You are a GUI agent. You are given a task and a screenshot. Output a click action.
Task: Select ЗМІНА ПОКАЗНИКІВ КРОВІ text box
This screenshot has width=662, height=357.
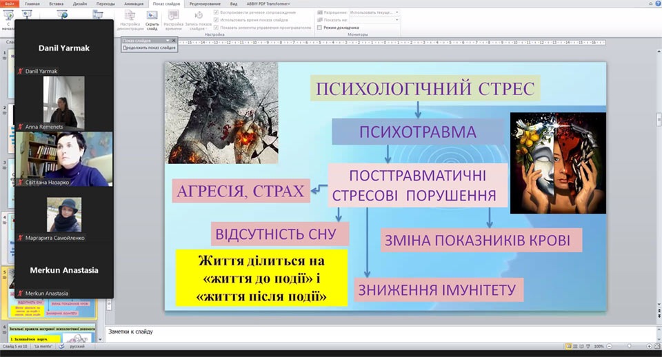481,240
